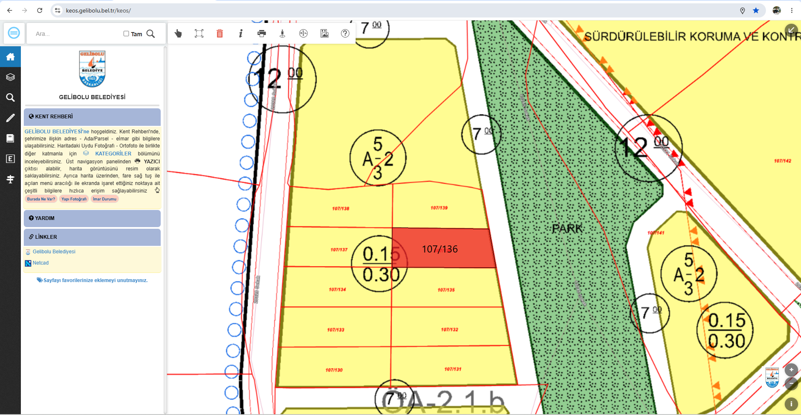Click parcel label 107/130
This screenshot has width=801, height=415.
click(334, 370)
